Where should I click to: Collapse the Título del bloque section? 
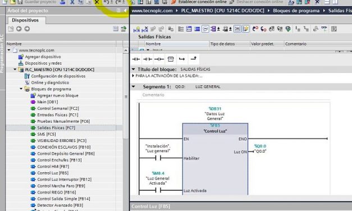pos(134,69)
